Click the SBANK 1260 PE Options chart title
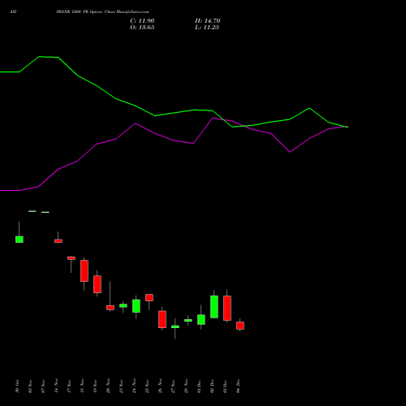This screenshot has width=406, height=406. point(102,11)
